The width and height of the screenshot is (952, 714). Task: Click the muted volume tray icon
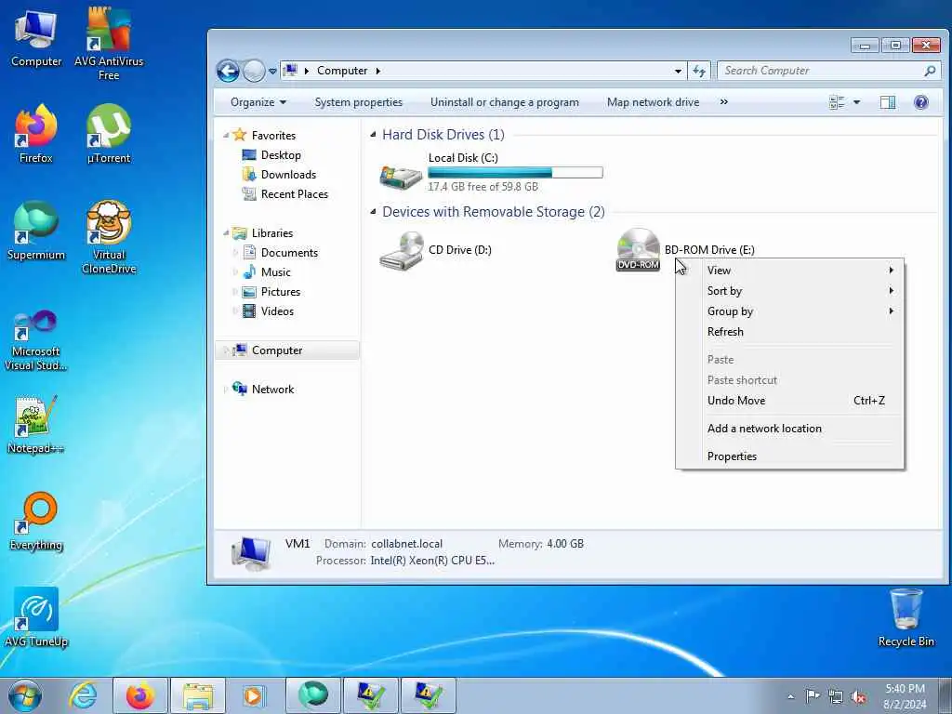[x=858, y=696]
